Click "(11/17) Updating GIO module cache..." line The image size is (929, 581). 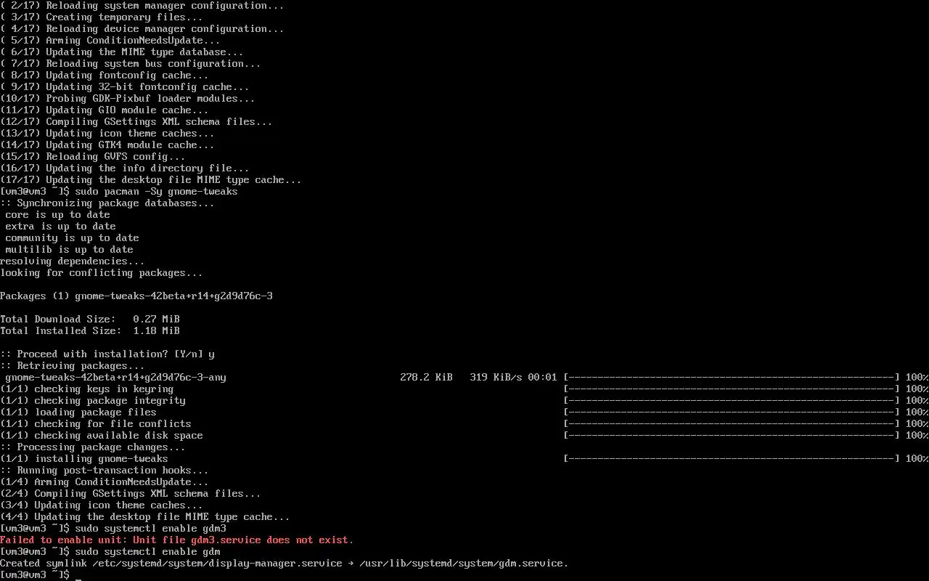tap(105, 110)
